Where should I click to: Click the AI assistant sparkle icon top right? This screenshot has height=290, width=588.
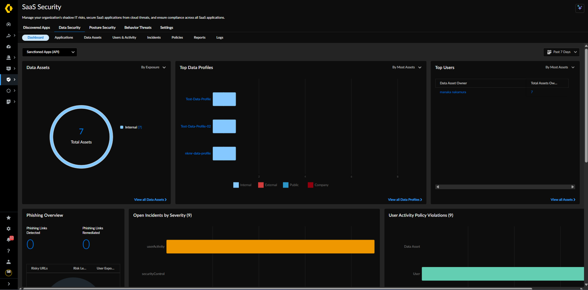tap(580, 8)
